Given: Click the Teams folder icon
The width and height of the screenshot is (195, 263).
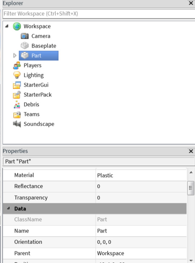Looking at the screenshot, I should [x=17, y=114].
